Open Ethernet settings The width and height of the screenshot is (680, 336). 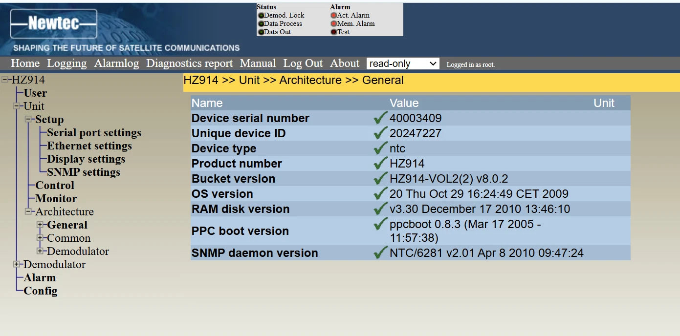(x=89, y=146)
